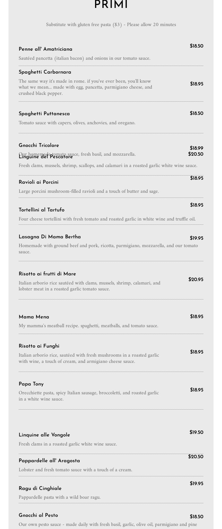Click the Mama Mena meatball recipe description
This screenshot has height=529, width=222.
click(x=89, y=326)
